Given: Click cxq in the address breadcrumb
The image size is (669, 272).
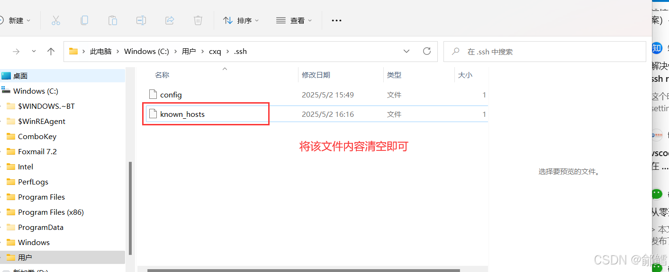Looking at the screenshot, I should coord(215,52).
